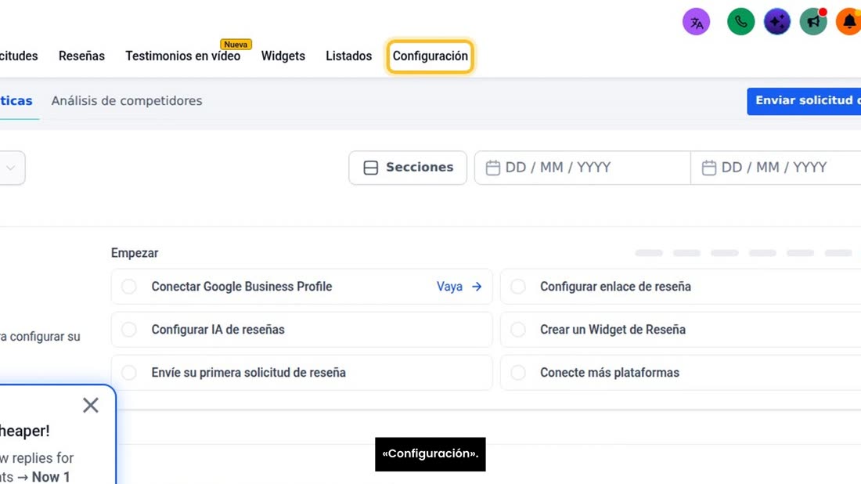
Task: Open the megaphone announcements icon
Action: click(813, 22)
